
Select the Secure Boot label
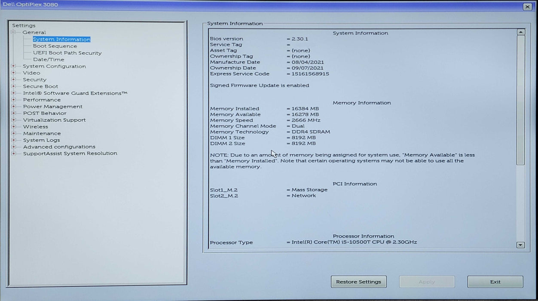pyautogui.click(x=41, y=86)
